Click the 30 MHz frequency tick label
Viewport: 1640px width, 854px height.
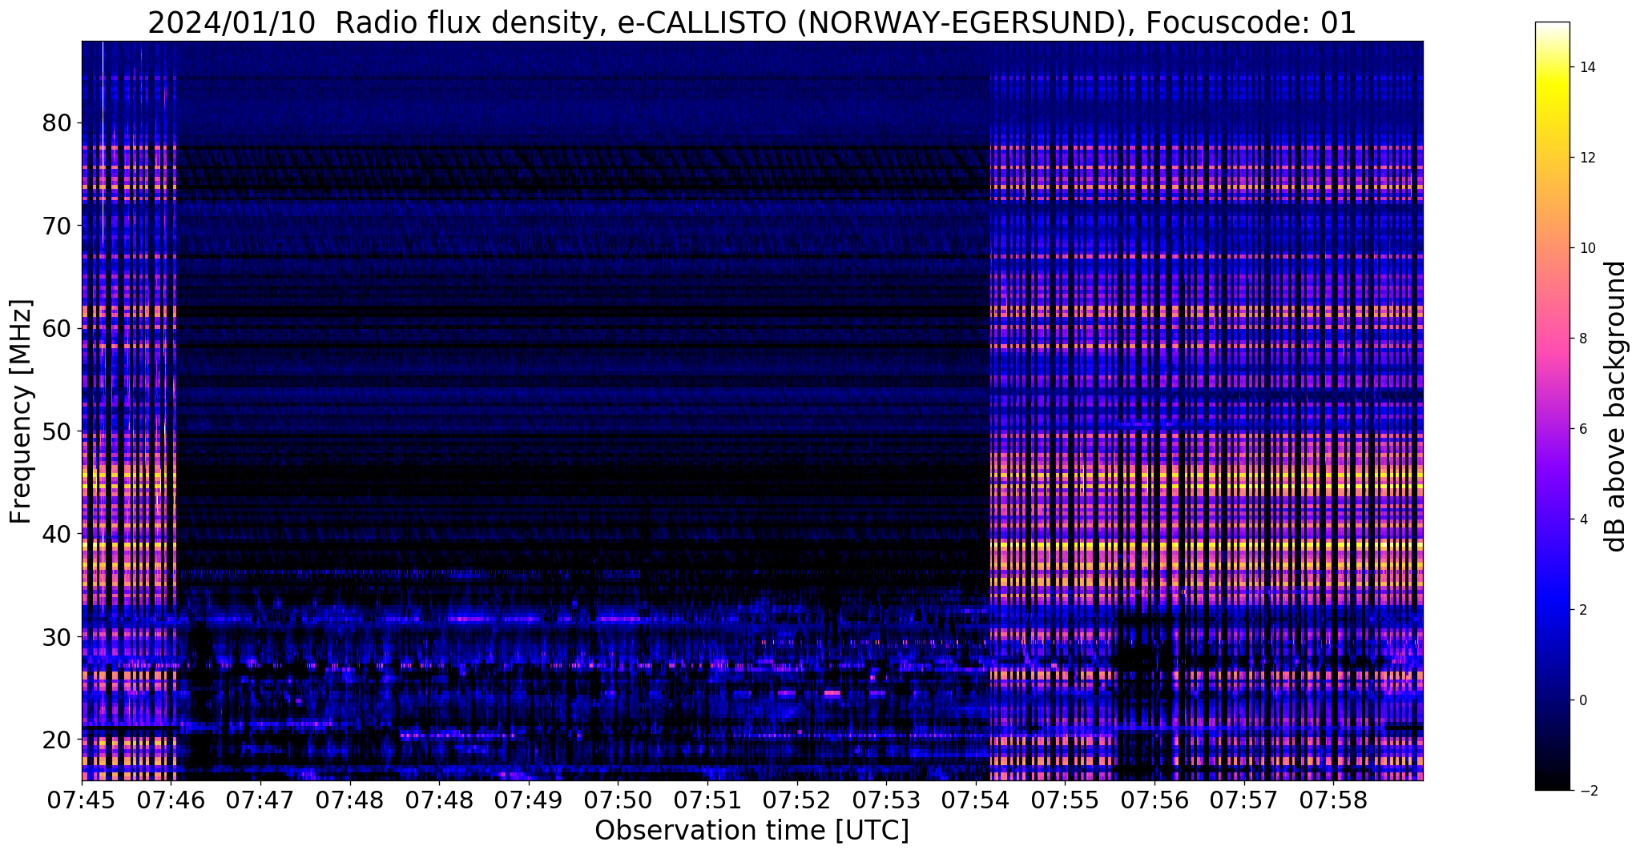(57, 636)
